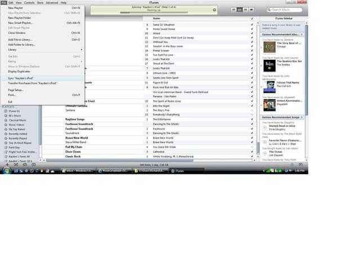
Task: Open the Recently Added playlist
Action: (18, 134)
